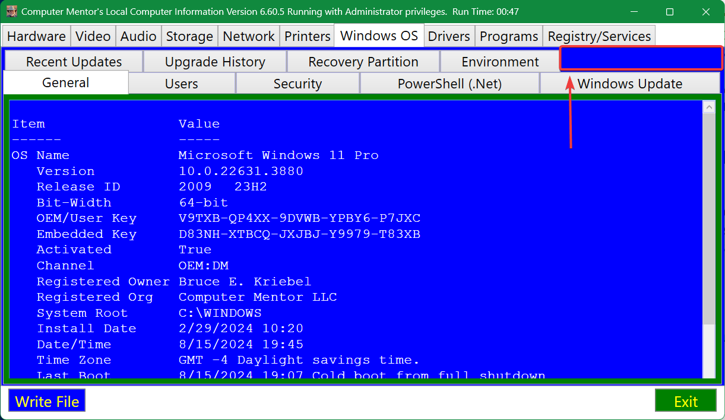The width and height of the screenshot is (725, 420).
Task: Click the scrollbar up arrow in info panel
Action: point(708,107)
